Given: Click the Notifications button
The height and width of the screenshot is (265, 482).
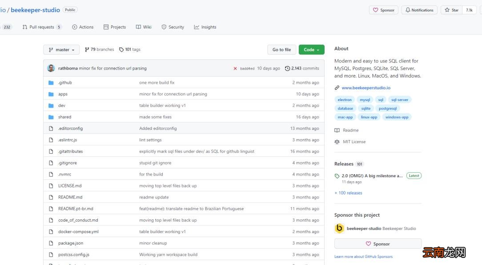Looking at the screenshot, I should [x=420, y=10].
